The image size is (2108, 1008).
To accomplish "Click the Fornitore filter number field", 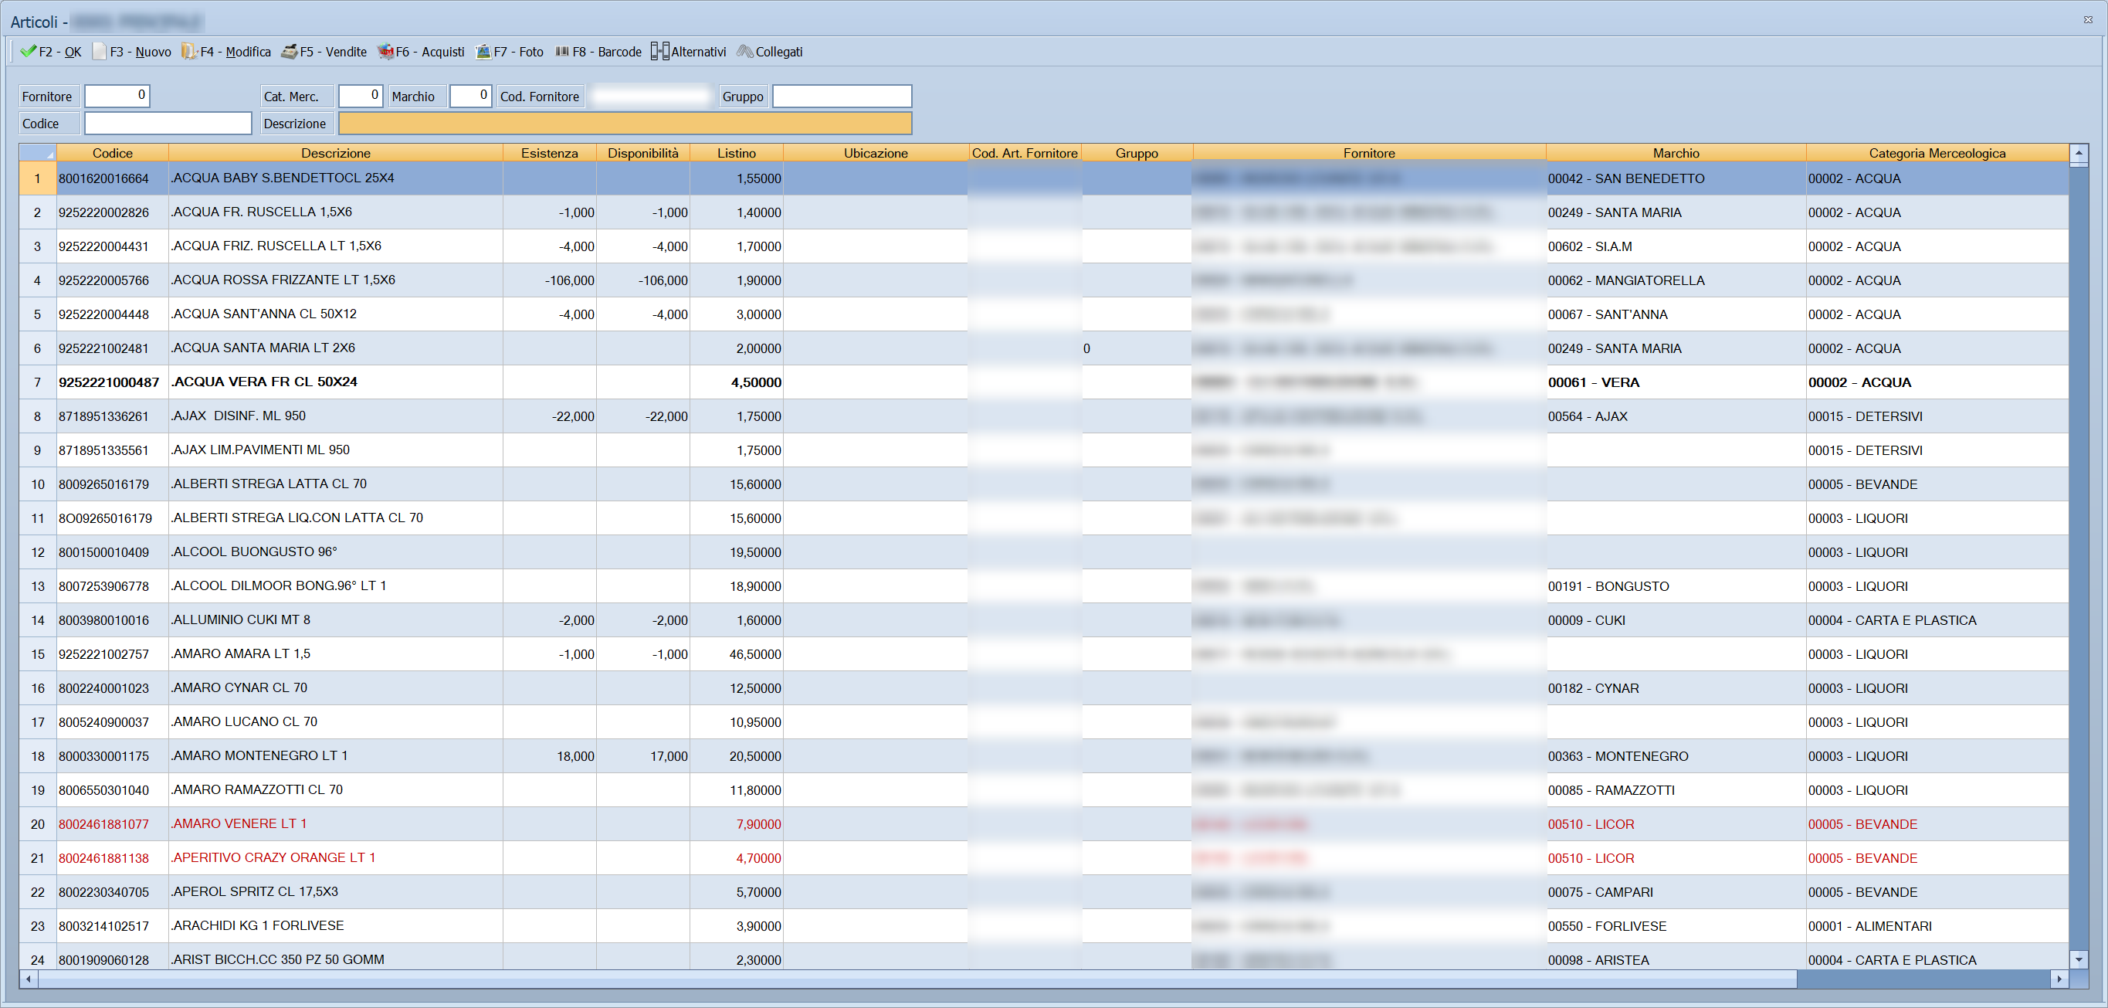I will [x=117, y=96].
